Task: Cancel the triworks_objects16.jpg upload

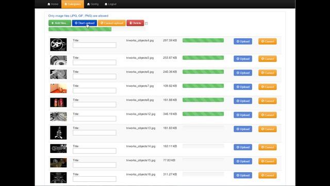Action: [x=268, y=175]
